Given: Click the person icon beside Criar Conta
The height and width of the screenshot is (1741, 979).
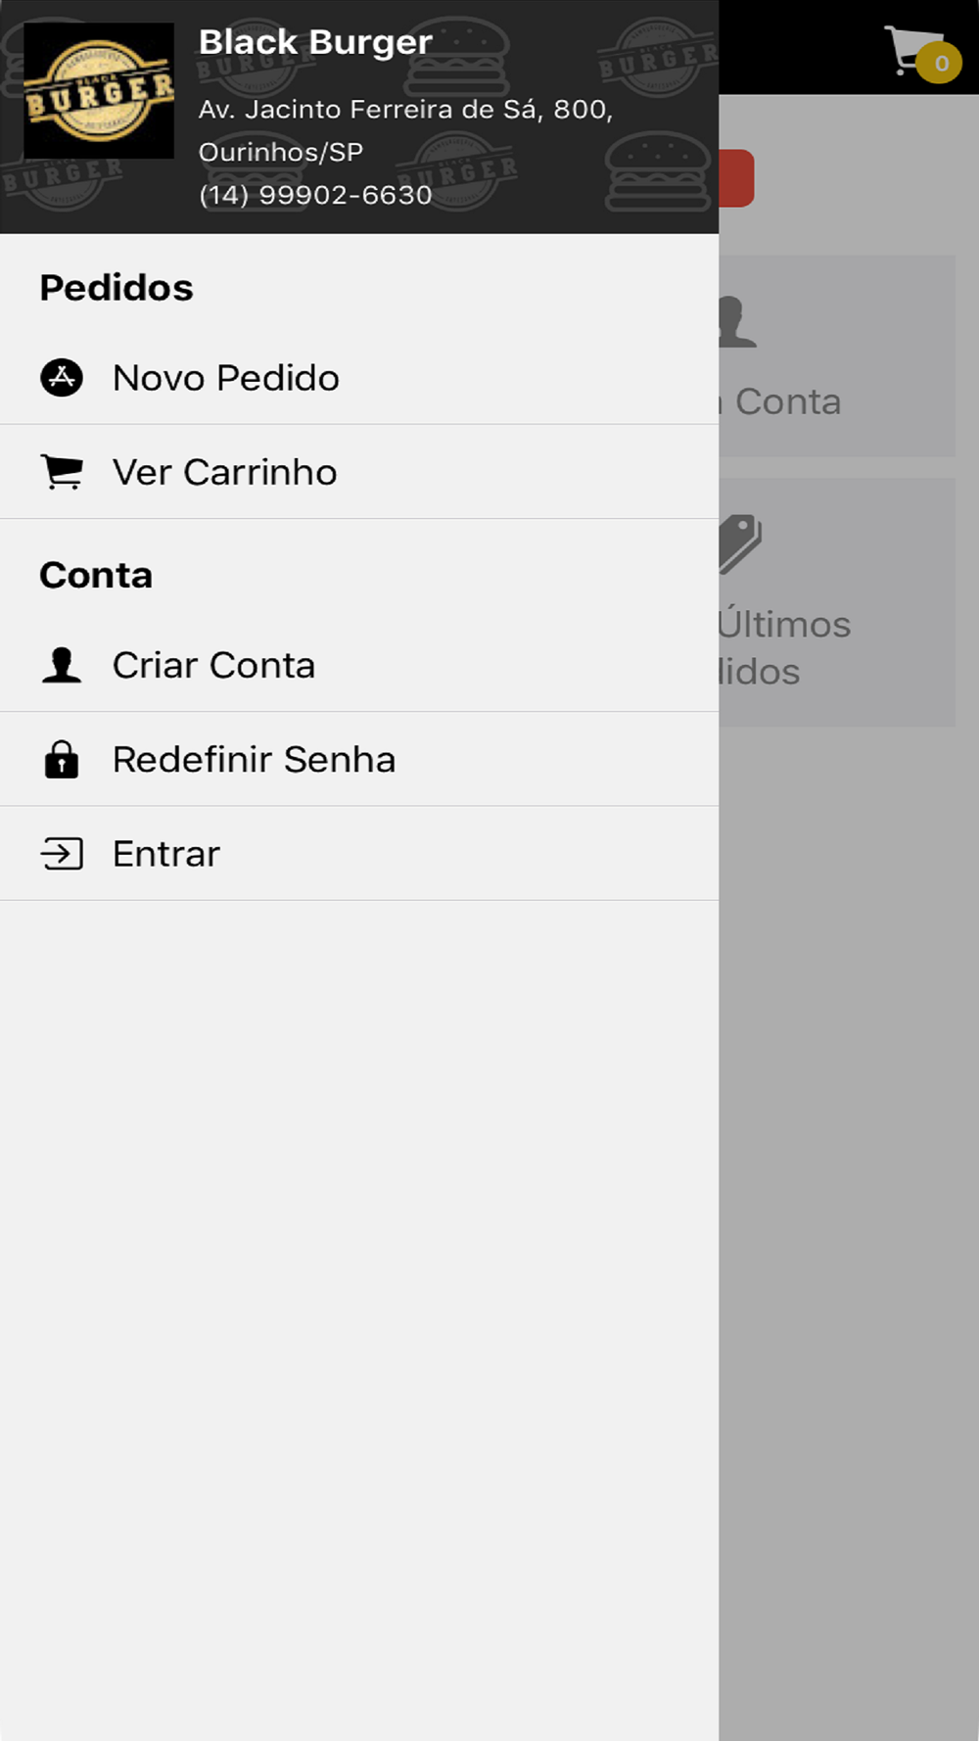Looking at the screenshot, I should pyautogui.click(x=62, y=665).
